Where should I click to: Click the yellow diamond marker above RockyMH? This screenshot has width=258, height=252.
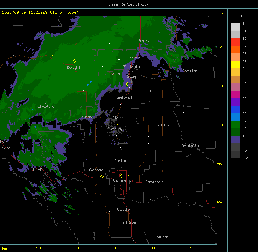pyautogui.click(x=75, y=61)
